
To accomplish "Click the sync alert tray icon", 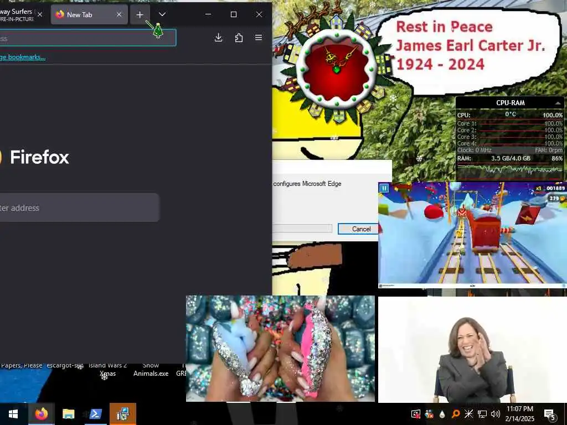I will pyautogui.click(x=416, y=414).
